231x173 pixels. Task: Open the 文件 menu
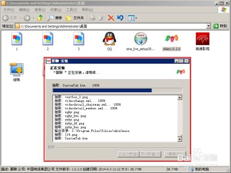[x=9, y=10]
